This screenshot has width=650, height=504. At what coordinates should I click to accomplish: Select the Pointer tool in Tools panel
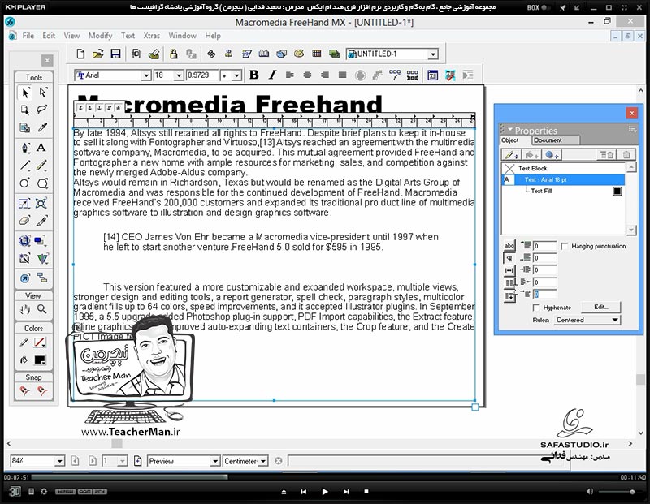tap(25, 93)
